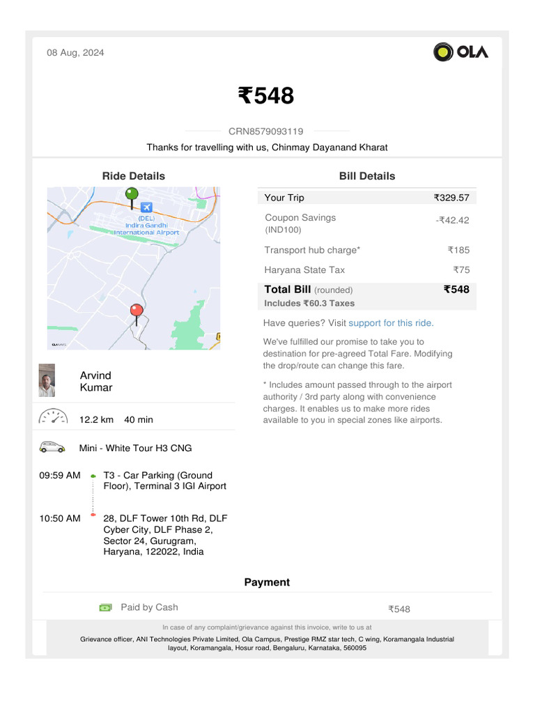
Task: Click the speedometer distance icon
Action: click(x=54, y=417)
